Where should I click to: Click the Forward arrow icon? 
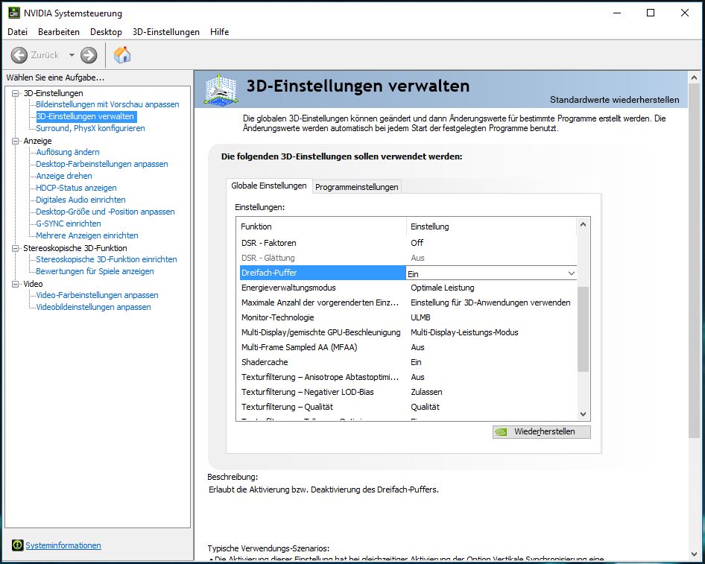pos(89,55)
